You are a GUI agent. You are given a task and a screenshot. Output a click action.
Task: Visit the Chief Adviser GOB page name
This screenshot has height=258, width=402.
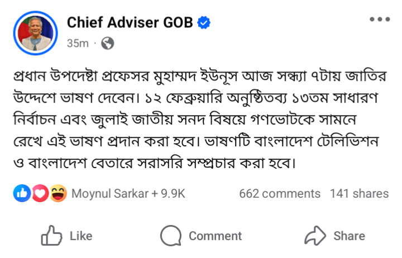coord(130,23)
